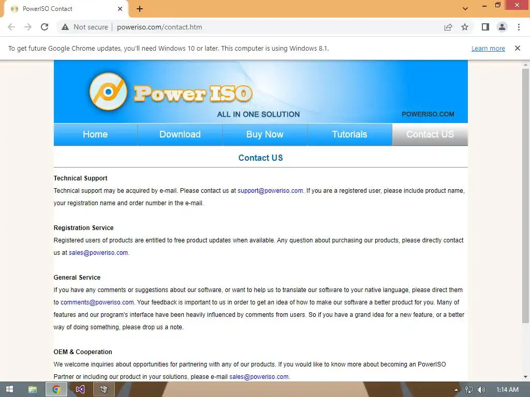The height and width of the screenshot is (397, 530).
Task: Click the Chrome icon on the taskbar
Action: 56,389
